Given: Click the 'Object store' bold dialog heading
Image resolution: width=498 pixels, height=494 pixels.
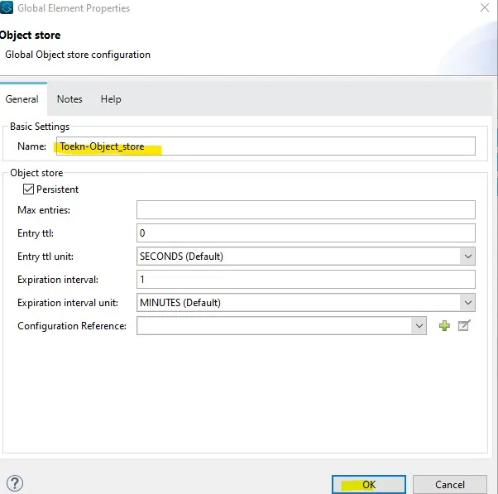Looking at the screenshot, I should 30,35.
